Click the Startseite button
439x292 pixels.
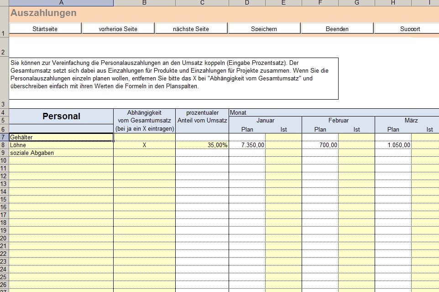point(45,29)
